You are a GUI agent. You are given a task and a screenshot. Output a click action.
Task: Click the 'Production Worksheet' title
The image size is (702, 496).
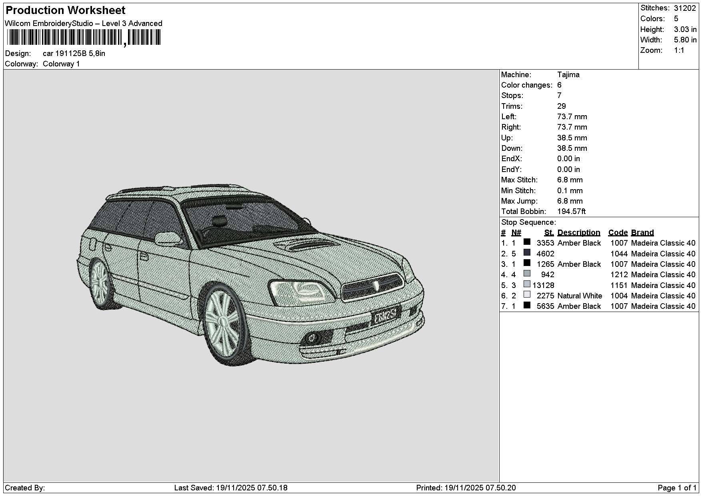pos(66,10)
